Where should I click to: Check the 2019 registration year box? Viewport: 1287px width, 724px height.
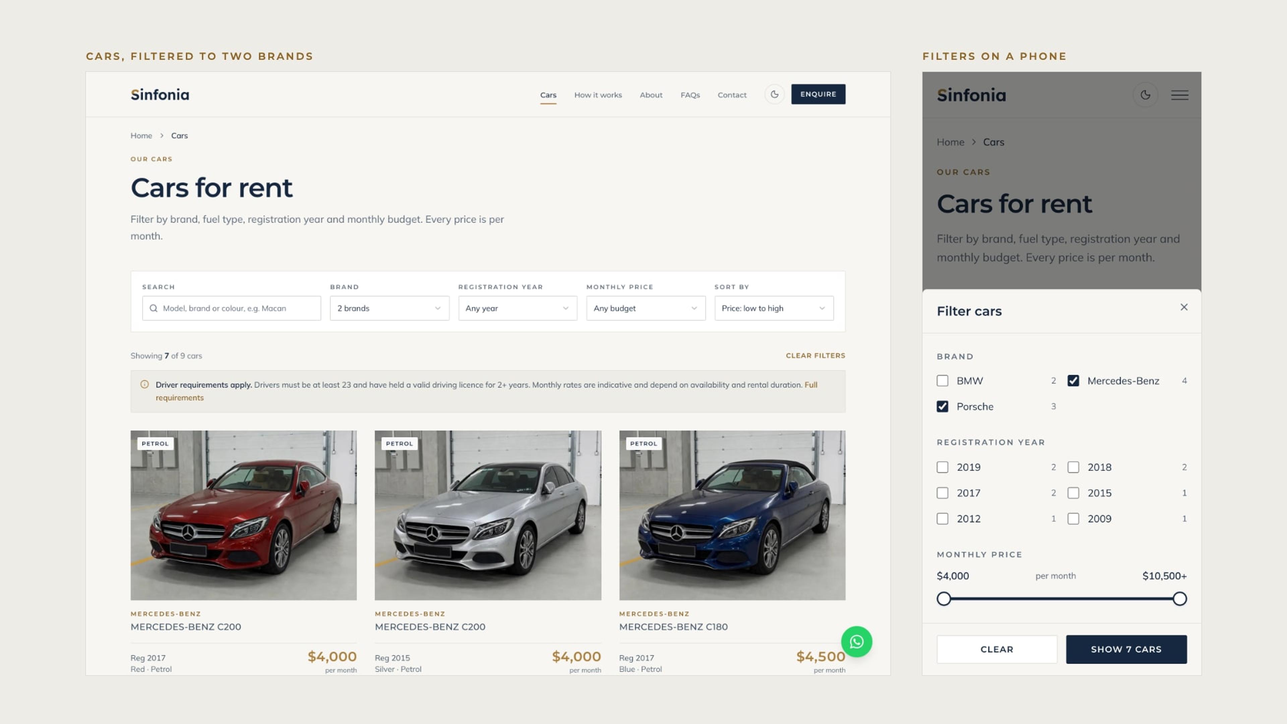pos(942,467)
